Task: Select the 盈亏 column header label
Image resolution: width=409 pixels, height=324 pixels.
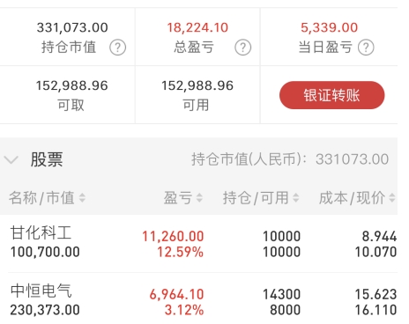Action: (178, 198)
